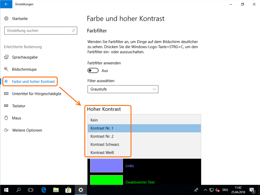Toggle the Farbfilter anwenden switch

tap(93, 70)
